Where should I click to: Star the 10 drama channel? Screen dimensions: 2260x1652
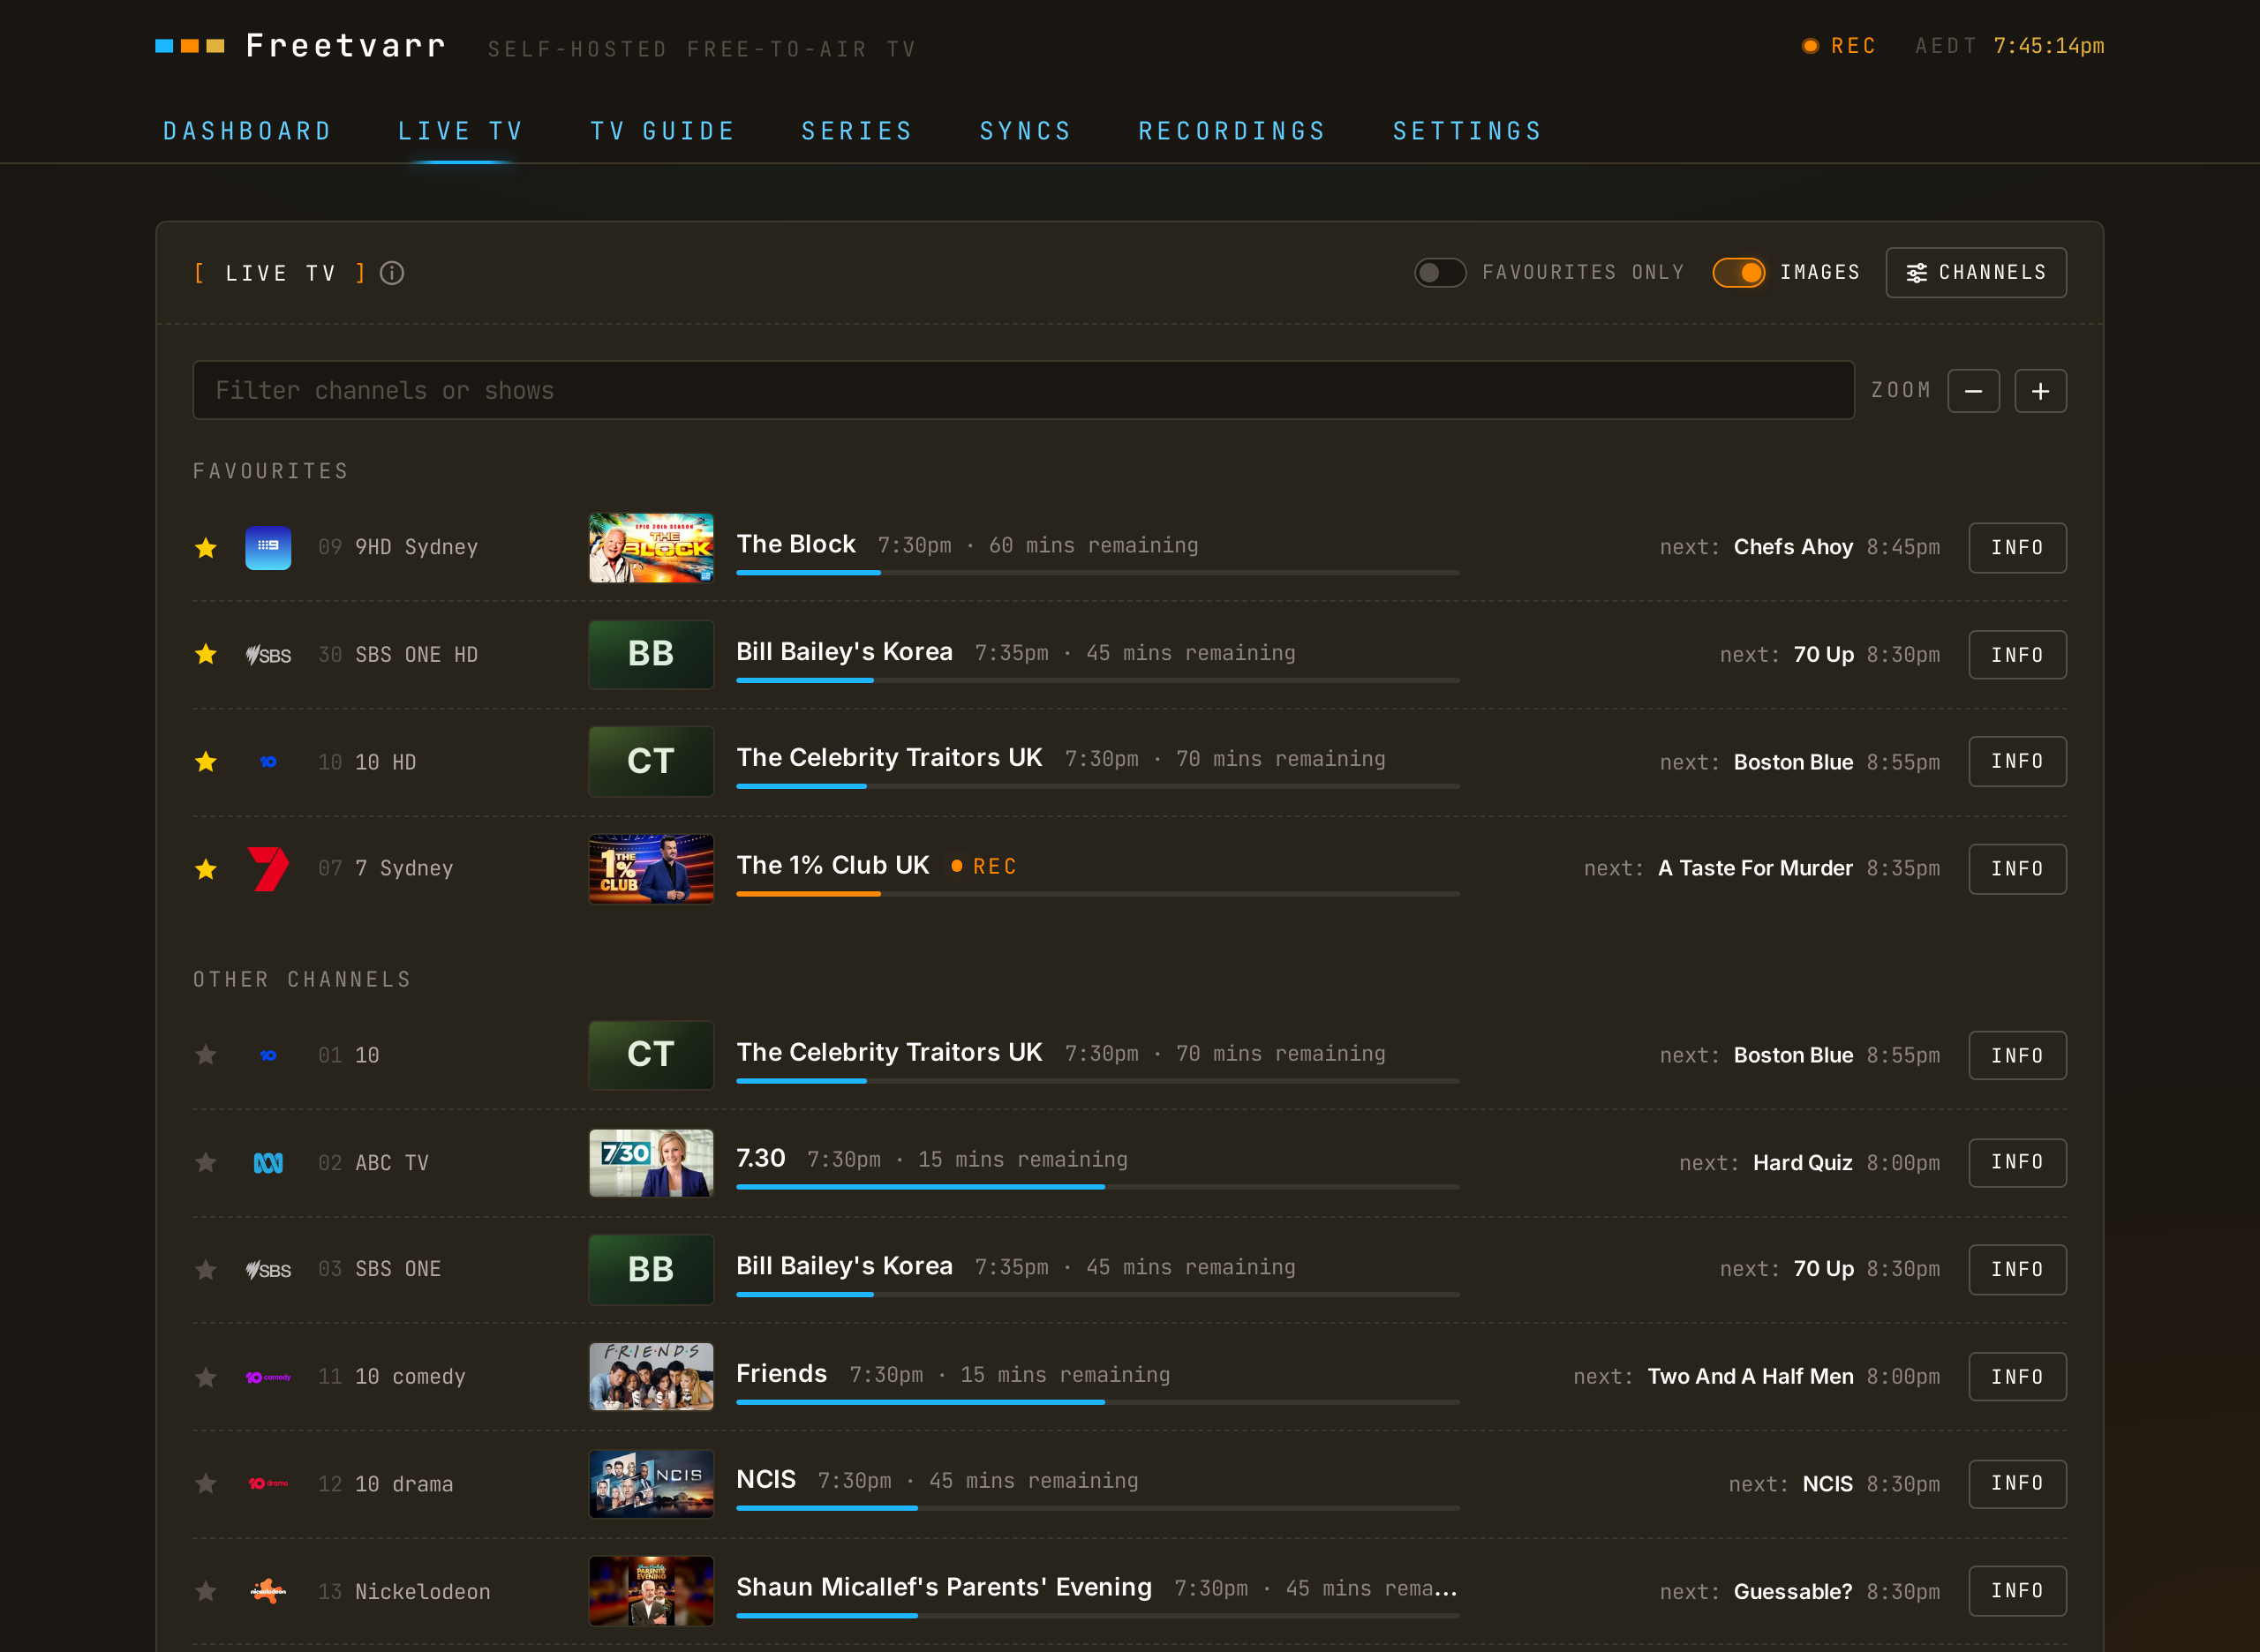206,1484
